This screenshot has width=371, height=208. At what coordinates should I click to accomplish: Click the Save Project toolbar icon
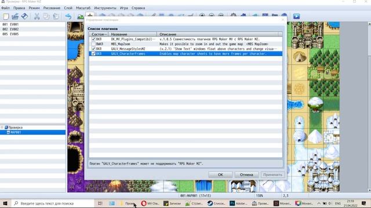tap(24, 16)
